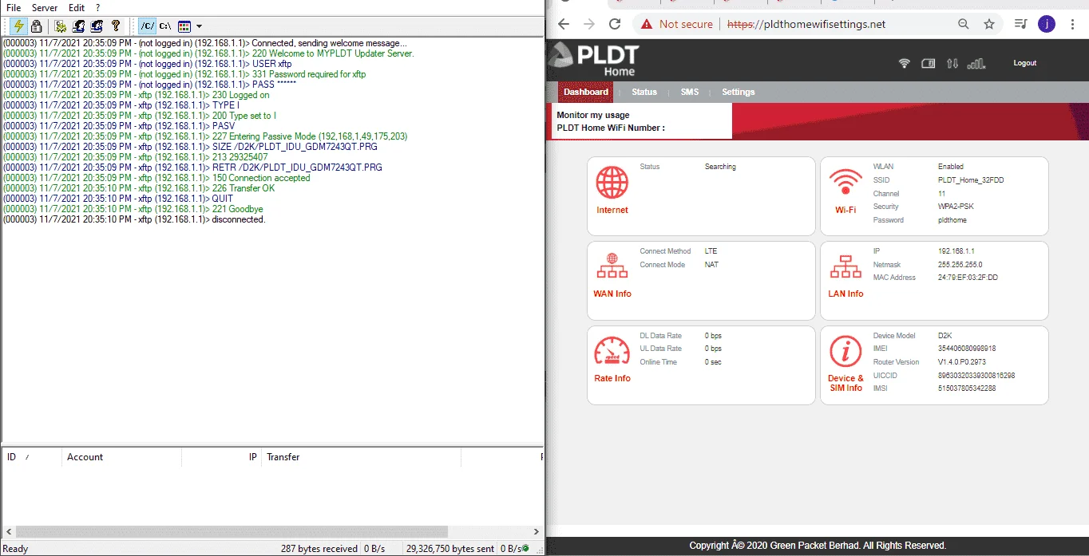Click the IP column header
The image size is (1089, 556).
coord(221,457)
